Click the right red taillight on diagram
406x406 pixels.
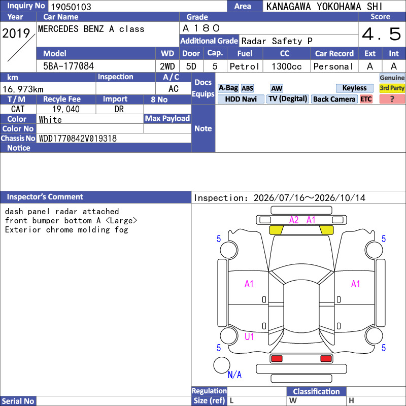326,359
